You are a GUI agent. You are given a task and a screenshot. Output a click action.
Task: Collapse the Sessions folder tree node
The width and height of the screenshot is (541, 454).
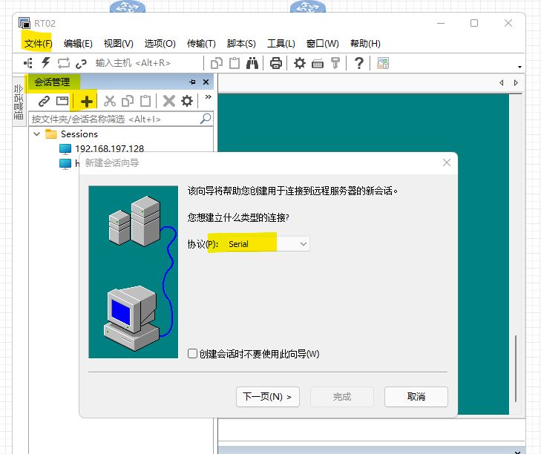[x=36, y=134]
